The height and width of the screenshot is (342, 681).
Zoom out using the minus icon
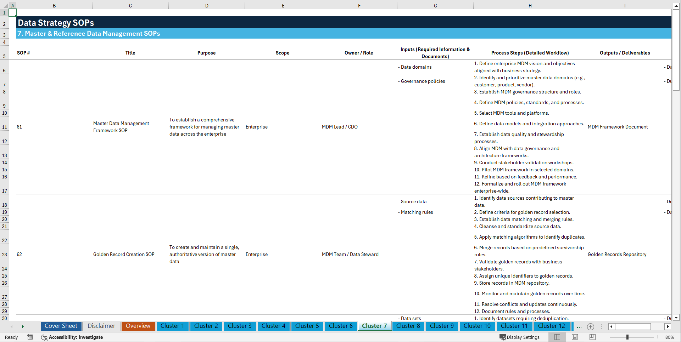coord(606,337)
